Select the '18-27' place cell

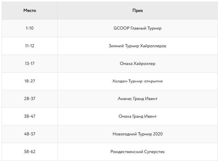tap(30, 81)
